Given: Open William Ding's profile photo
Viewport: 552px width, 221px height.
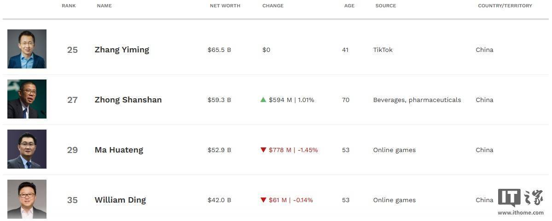Looking at the screenshot, I should [27, 199].
